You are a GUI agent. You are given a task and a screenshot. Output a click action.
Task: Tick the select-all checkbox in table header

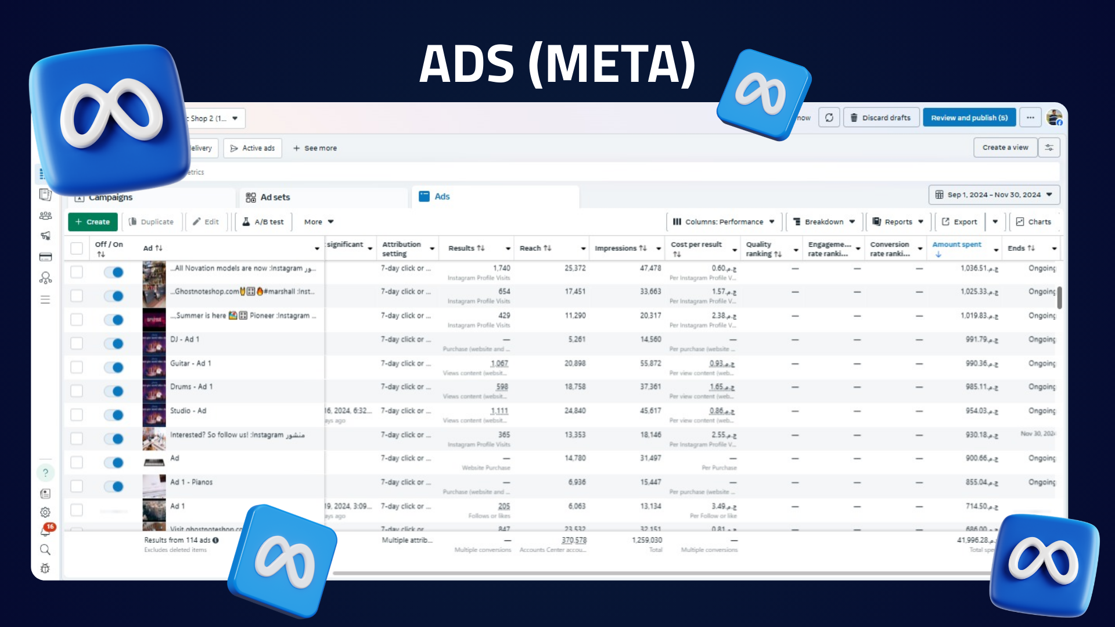coord(77,248)
